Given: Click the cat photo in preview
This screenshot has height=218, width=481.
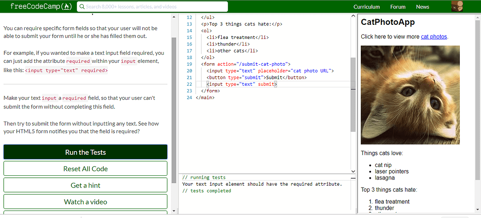Looking at the screenshot, I should pos(410,95).
